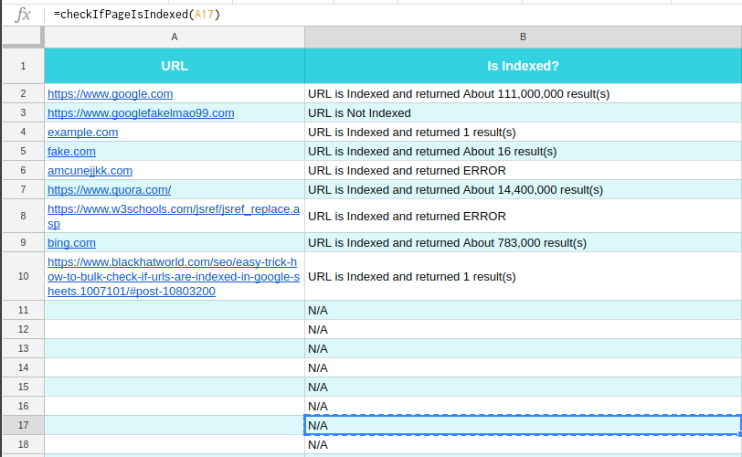Select the N/A cell in row 11

click(523, 311)
